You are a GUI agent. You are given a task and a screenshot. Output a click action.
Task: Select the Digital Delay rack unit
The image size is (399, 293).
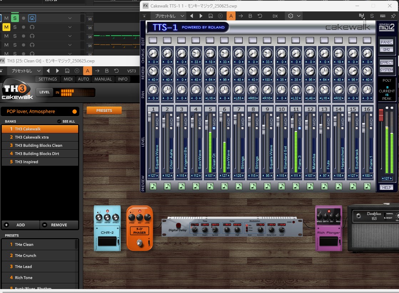point(232,227)
